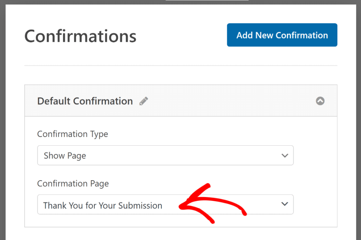Click the Confirmations page heading
This screenshot has height=240, width=361.
(80, 35)
